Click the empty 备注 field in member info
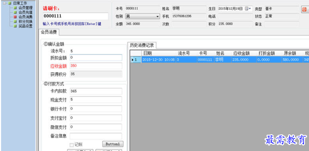 point(281,24)
